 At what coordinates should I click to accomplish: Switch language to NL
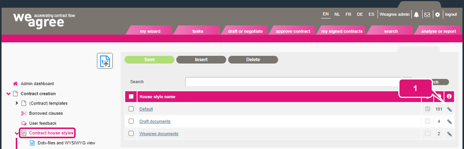337,14
